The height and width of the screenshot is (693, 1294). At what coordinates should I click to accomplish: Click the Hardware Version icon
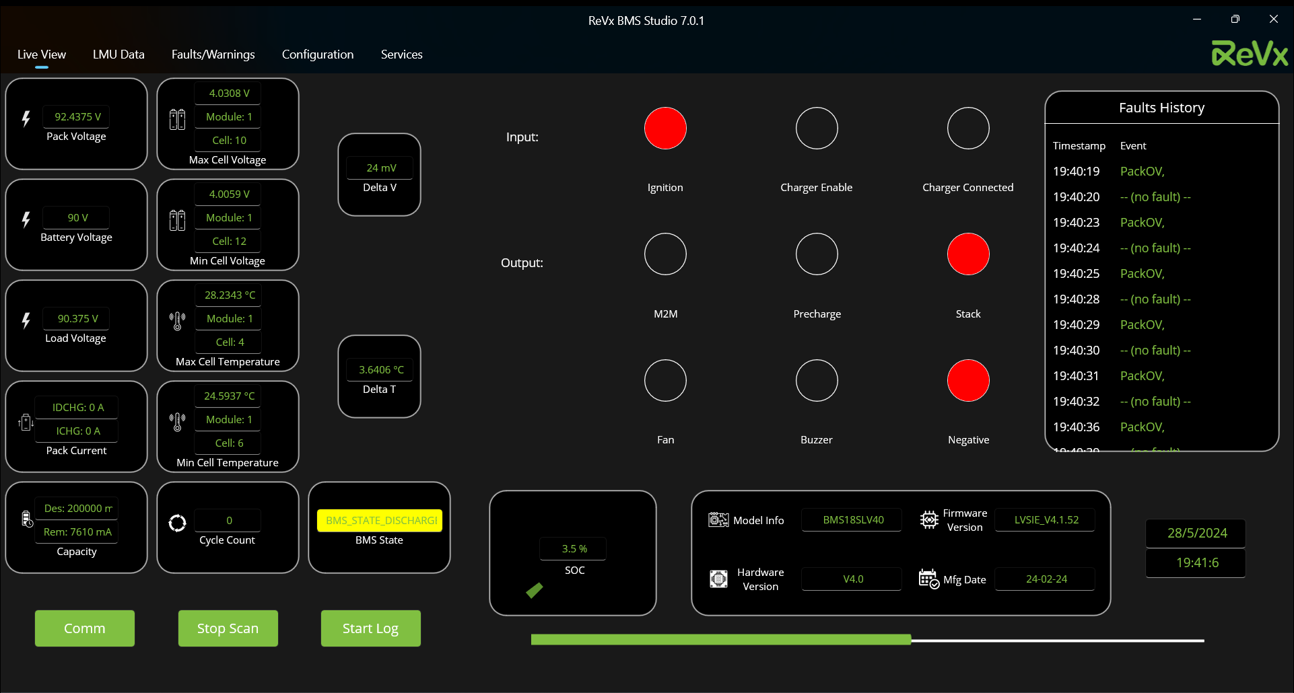pos(718,579)
